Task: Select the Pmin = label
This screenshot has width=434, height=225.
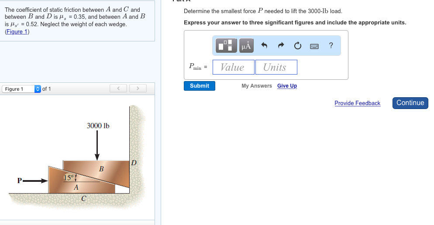Action: pyautogui.click(x=198, y=67)
